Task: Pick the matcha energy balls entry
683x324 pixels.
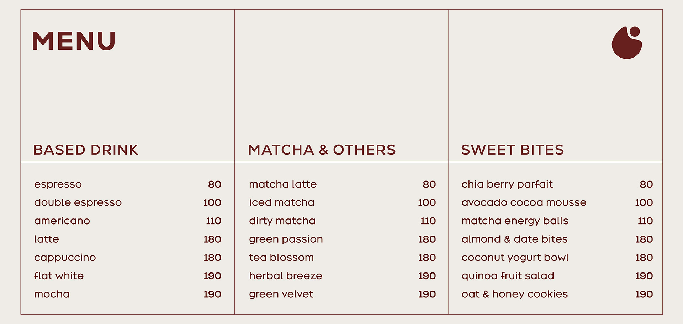Action: 515,221
